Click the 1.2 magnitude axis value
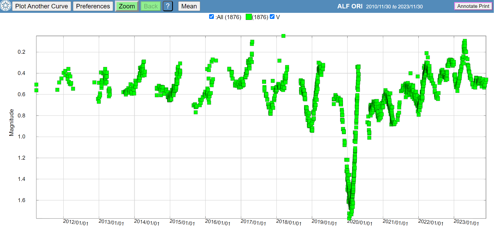 [22, 158]
